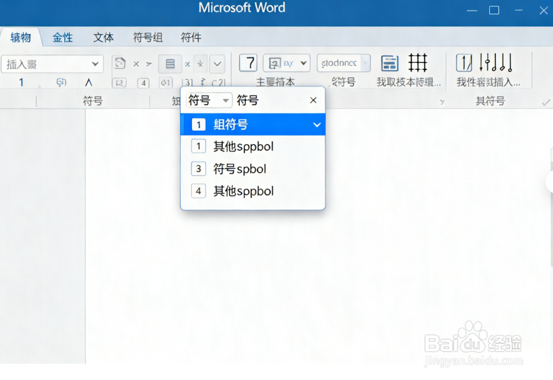Click the 我件辔栽插入... button label
This screenshot has width=553, height=380.
click(x=488, y=82)
